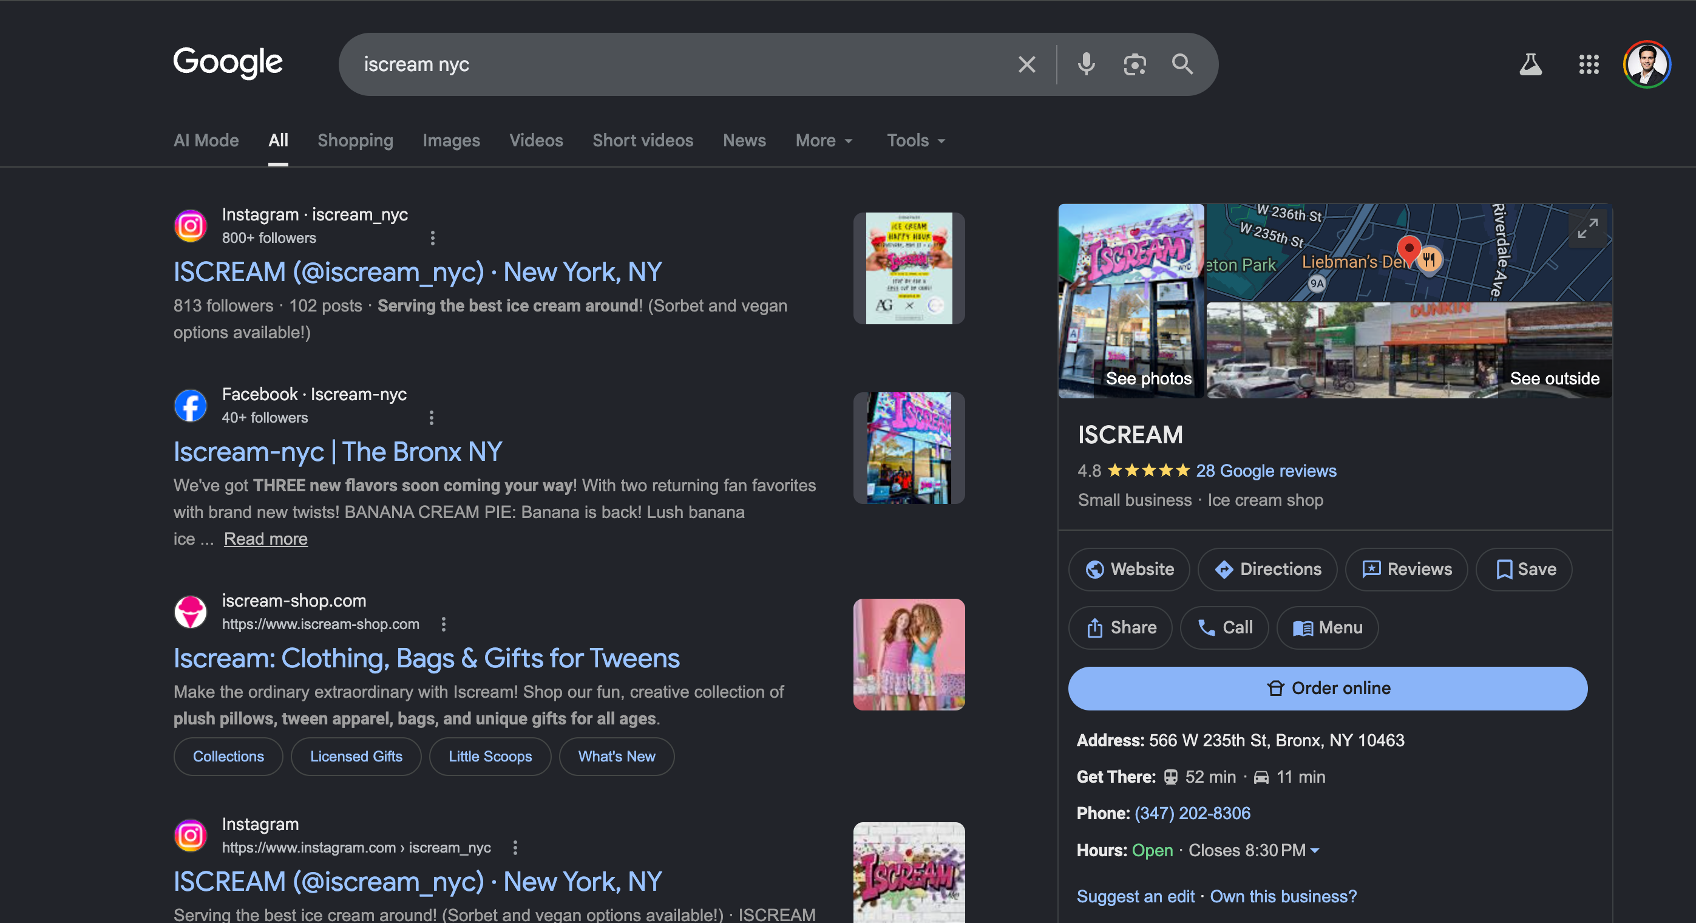Click the Call button
The image size is (1696, 923).
[1224, 627]
